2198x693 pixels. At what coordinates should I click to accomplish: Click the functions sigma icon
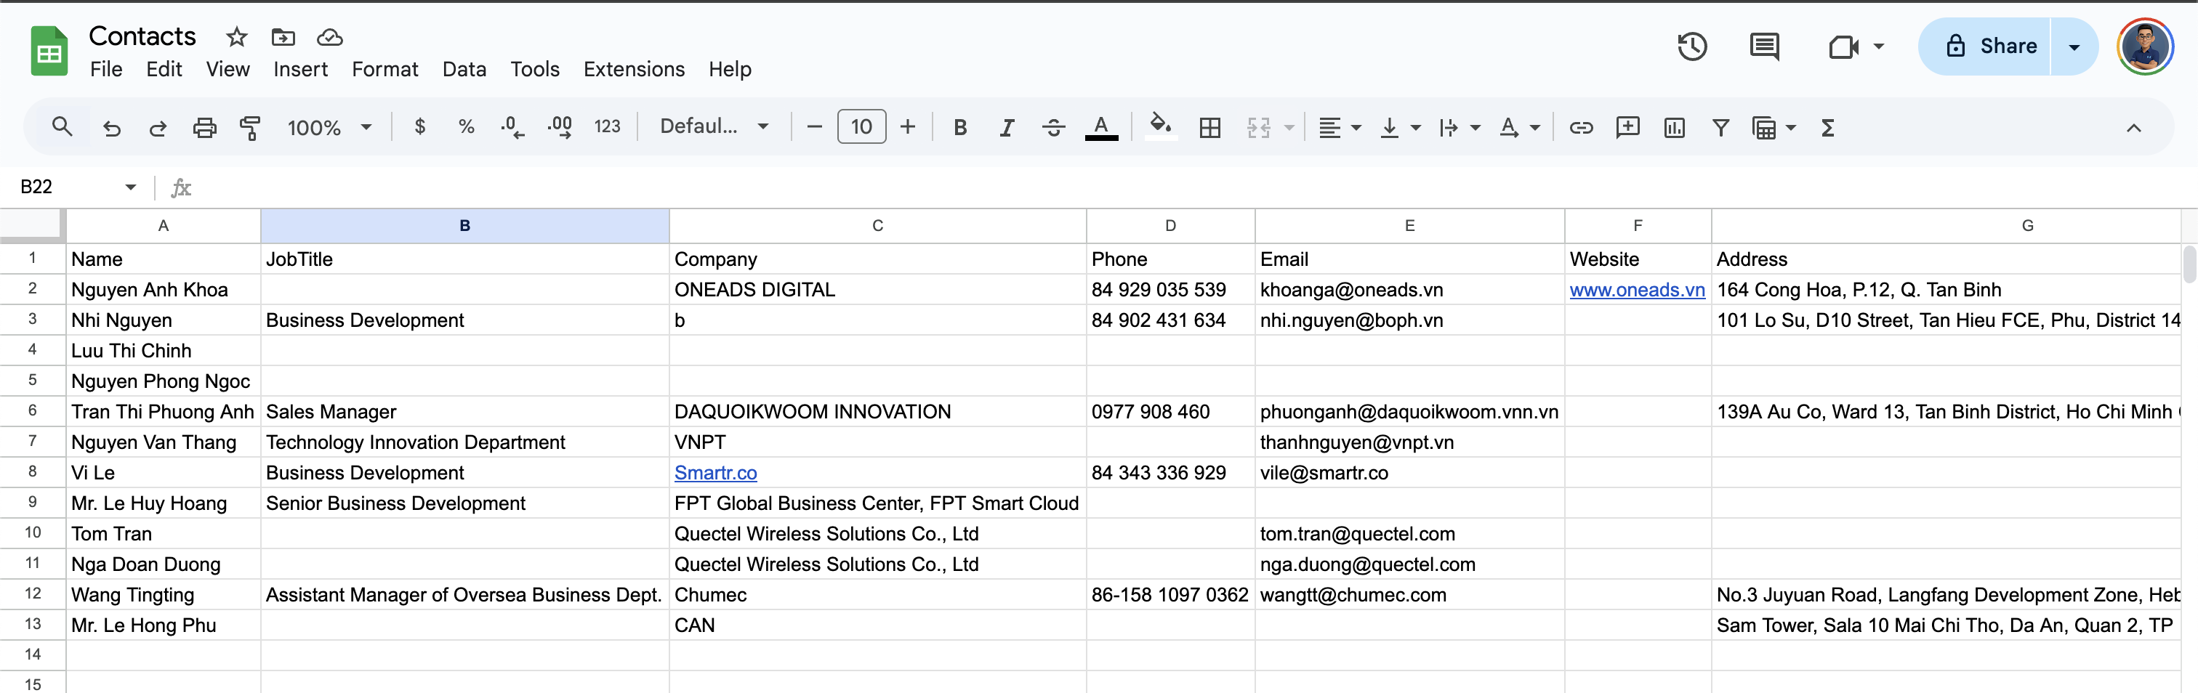[1827, 128]
